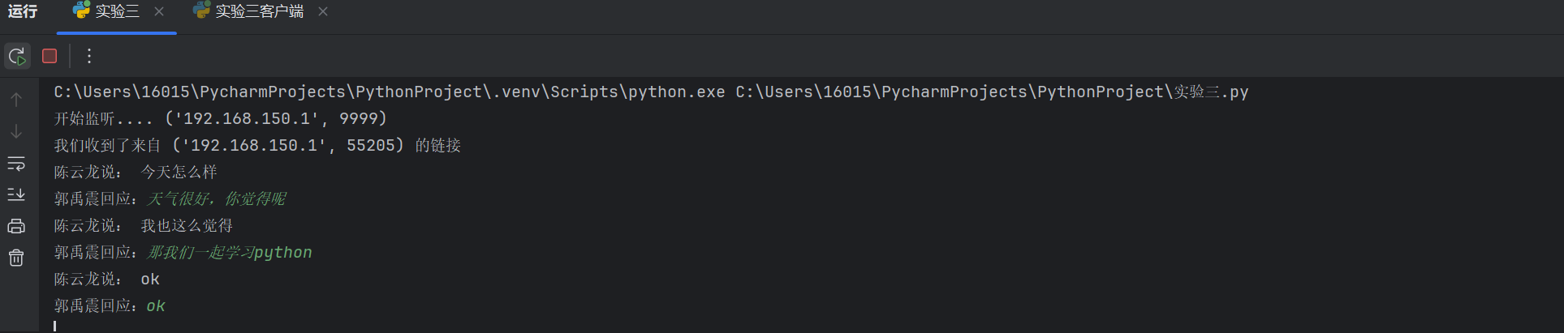Open the more options menu (three dots)

coord(89,56)
